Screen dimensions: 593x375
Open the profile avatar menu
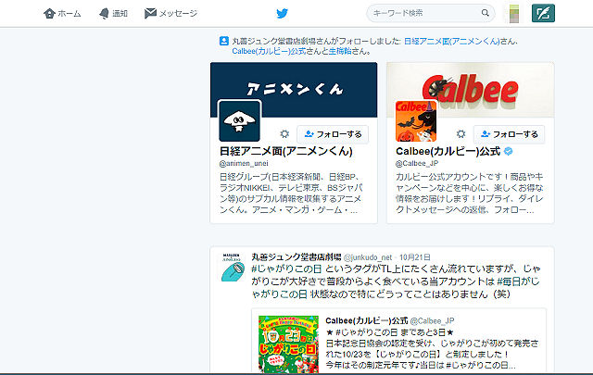point(514,14)
